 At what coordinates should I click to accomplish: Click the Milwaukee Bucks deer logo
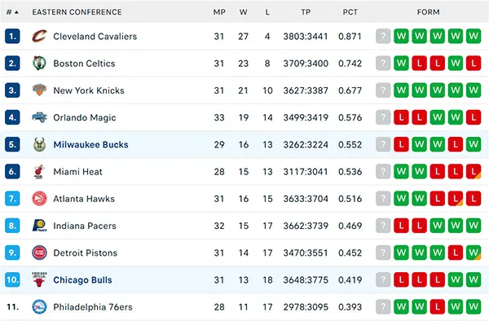click(x=40, y=144)
